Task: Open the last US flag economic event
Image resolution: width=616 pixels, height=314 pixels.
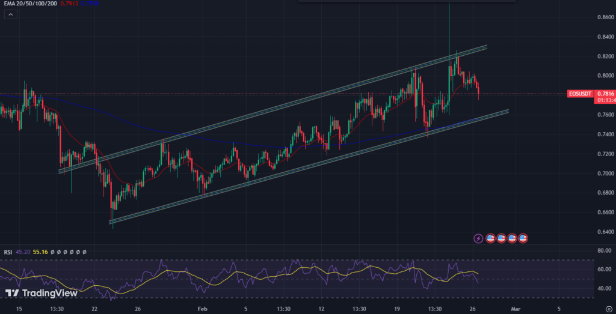Action: [x=523, y=238]
